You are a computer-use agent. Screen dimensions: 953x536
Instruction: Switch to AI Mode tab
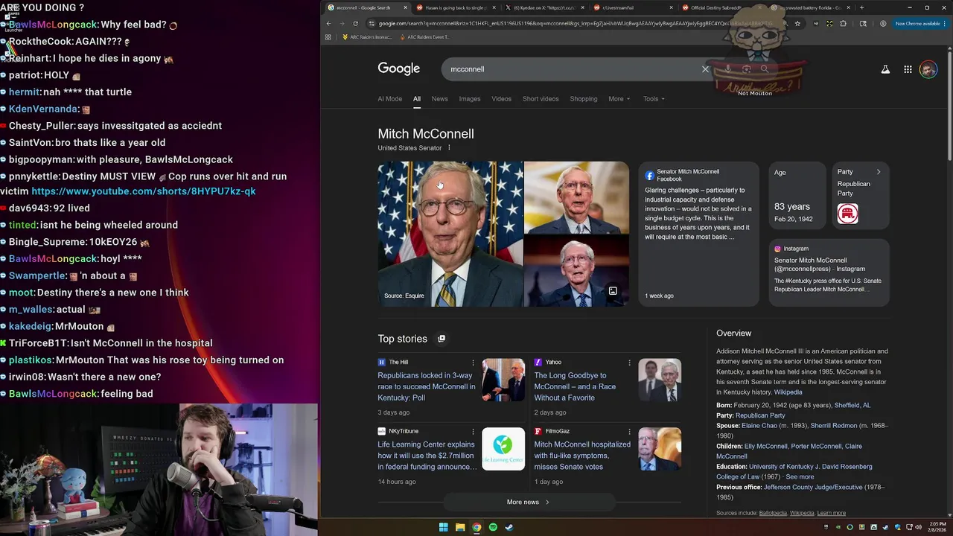pyautogui.click(x=389, y=99)
